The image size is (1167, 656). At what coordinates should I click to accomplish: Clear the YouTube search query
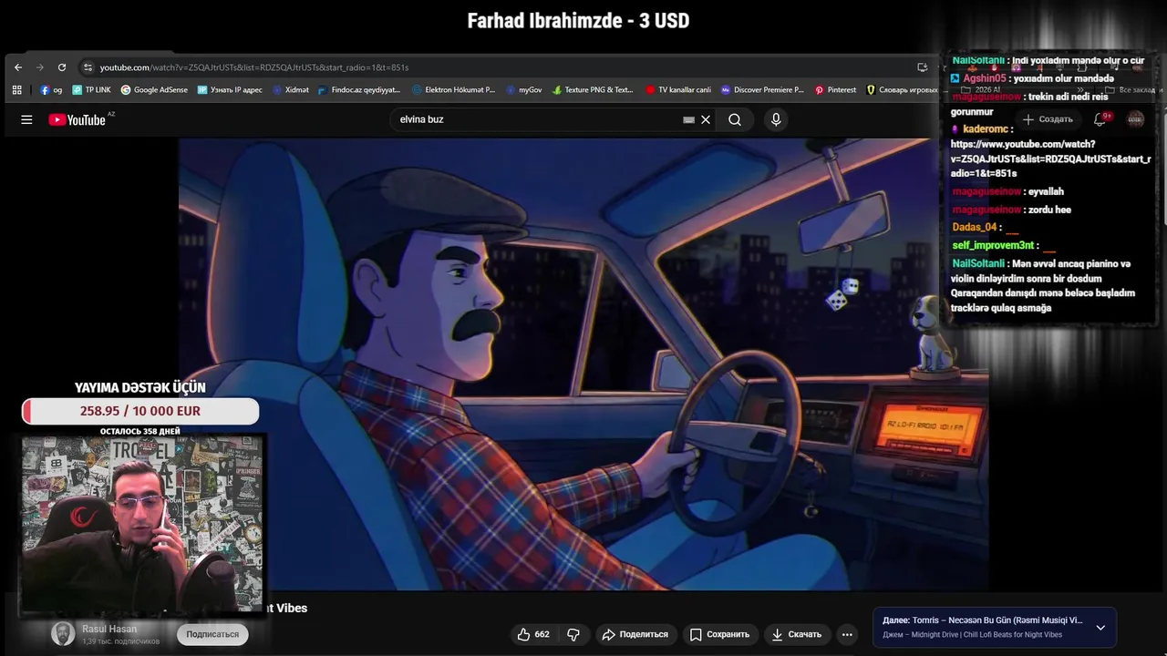click(706, 119)
